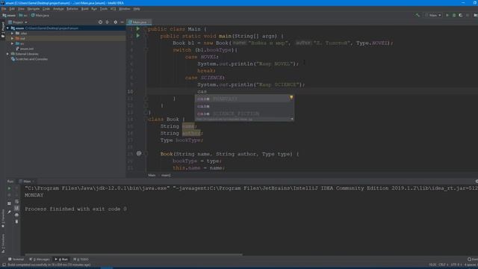Click the Rerun icon in Run tool window
This screenshot has height=269, width=478.
[9, 188]
